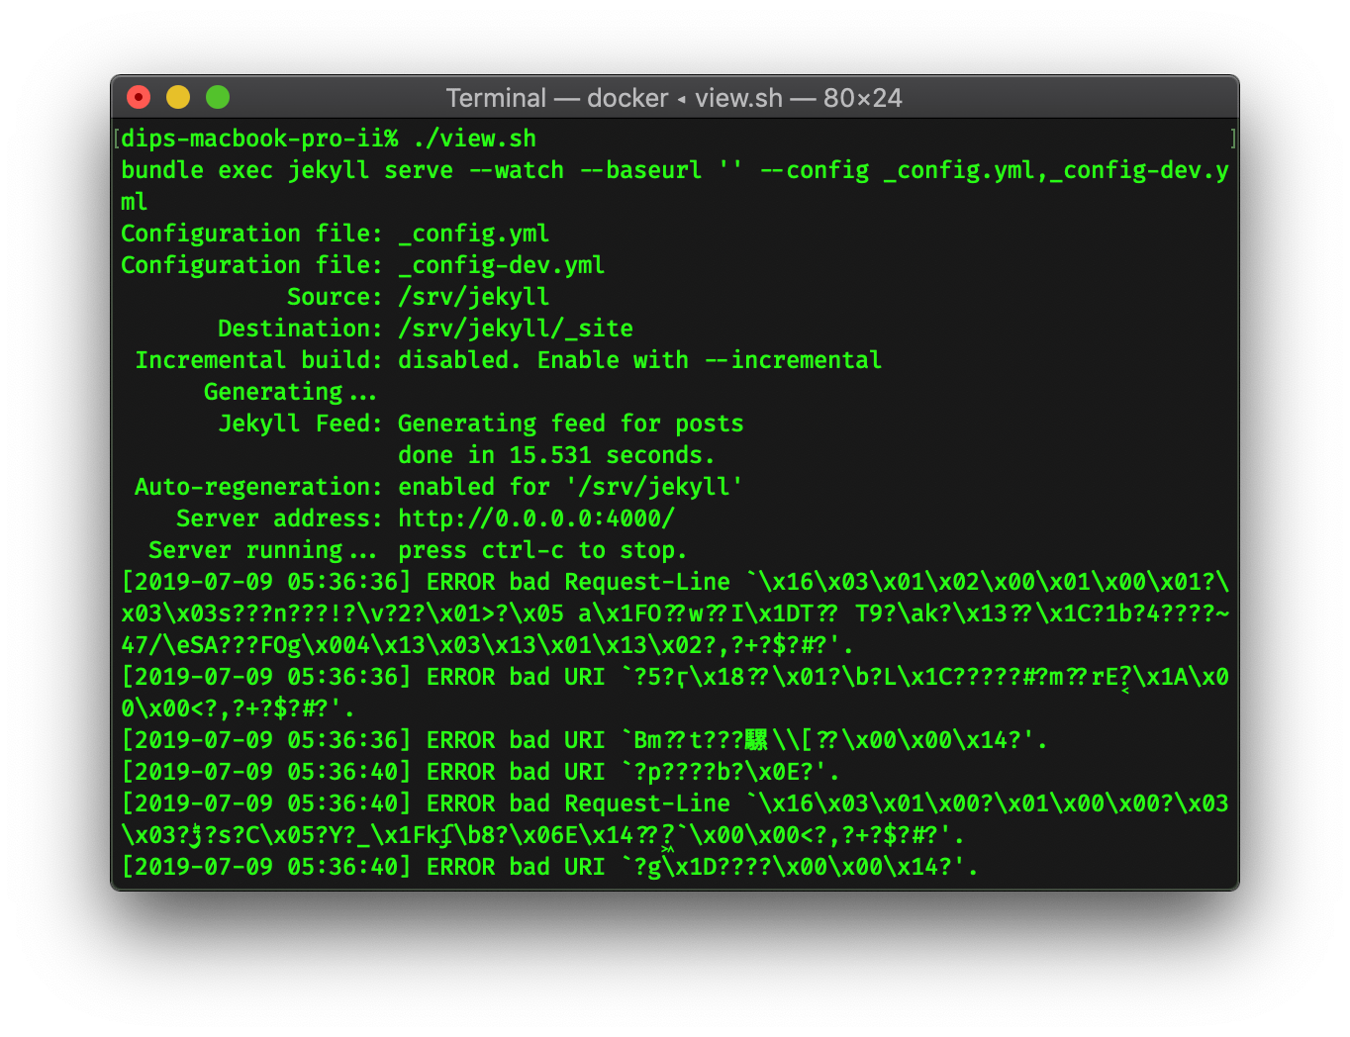This screenshot has width=1350, height=1037.
Task: Click the '_config-dev.yml' configuration file name
Action: 502,265
